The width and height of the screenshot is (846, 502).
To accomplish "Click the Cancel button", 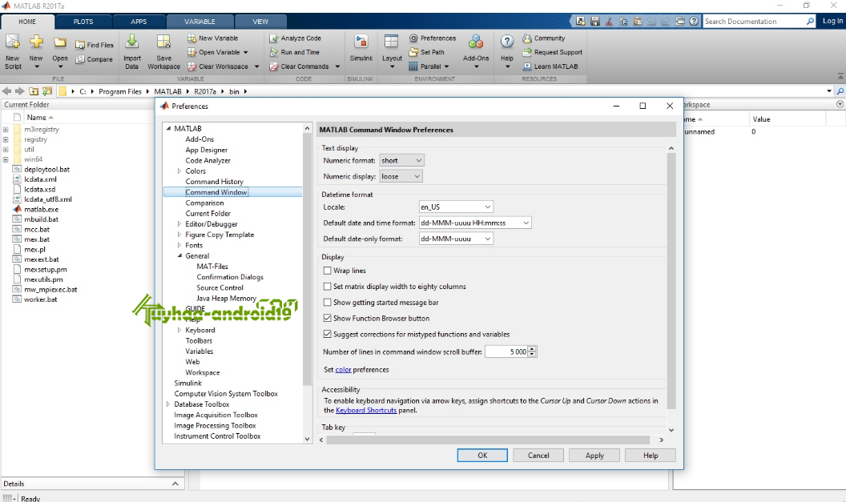I will pos(538,455).
